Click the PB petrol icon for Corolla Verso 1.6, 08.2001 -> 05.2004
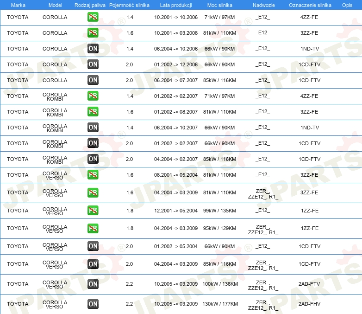This screenshot has width=362, height=314. tap(93, 174)
